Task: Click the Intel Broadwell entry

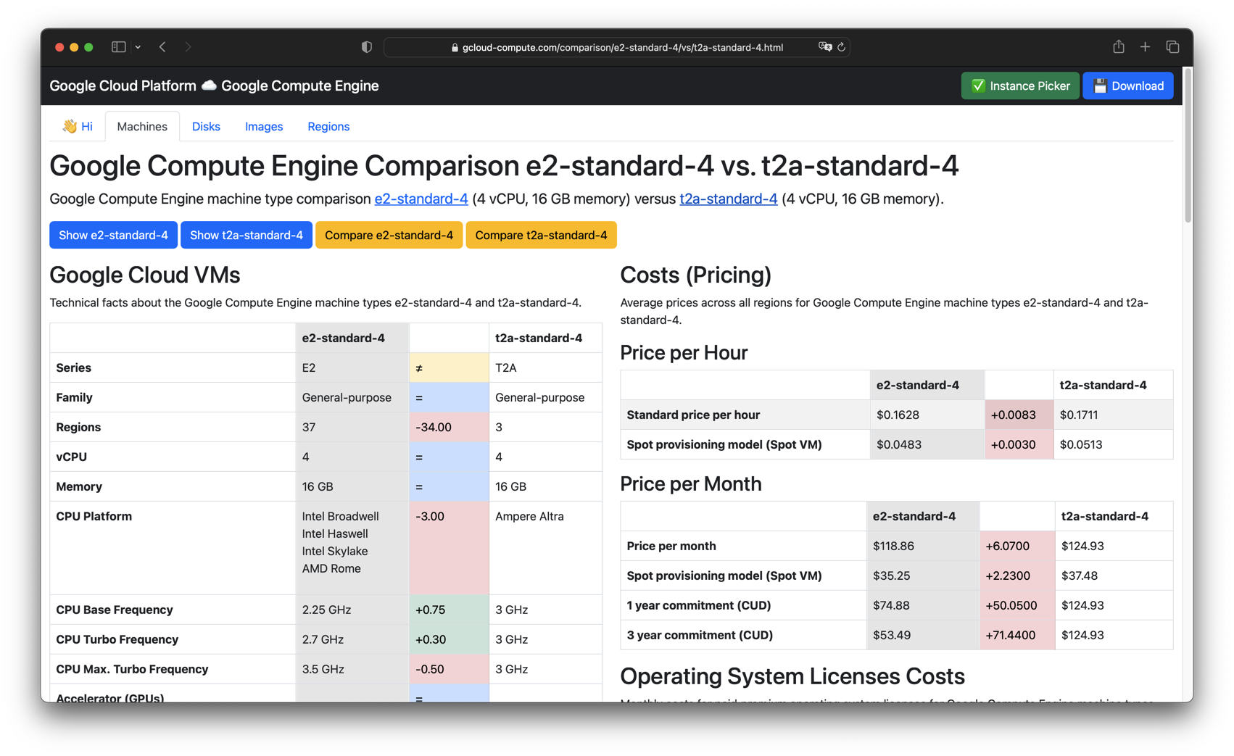Action: [x=340, y=516]
